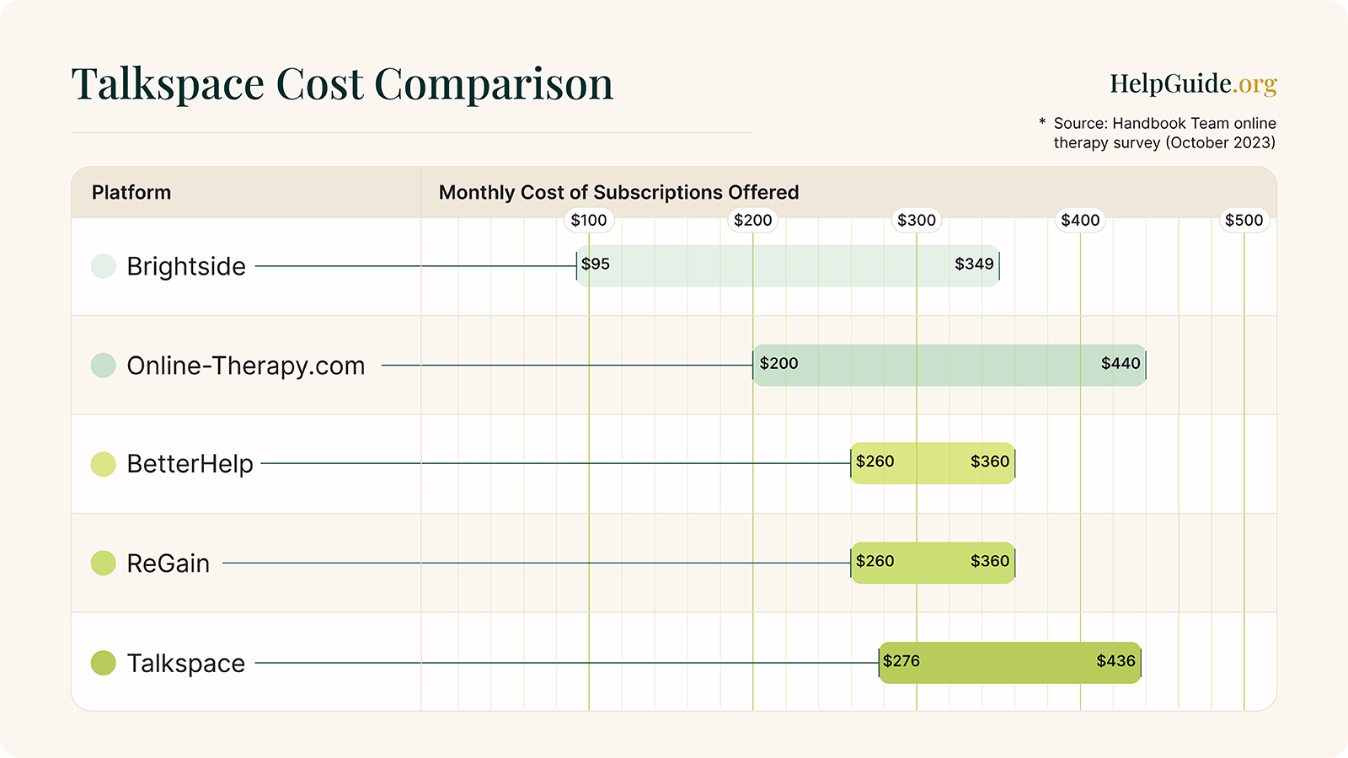Click the Talkspace legend color dot

tap(103, 663)
